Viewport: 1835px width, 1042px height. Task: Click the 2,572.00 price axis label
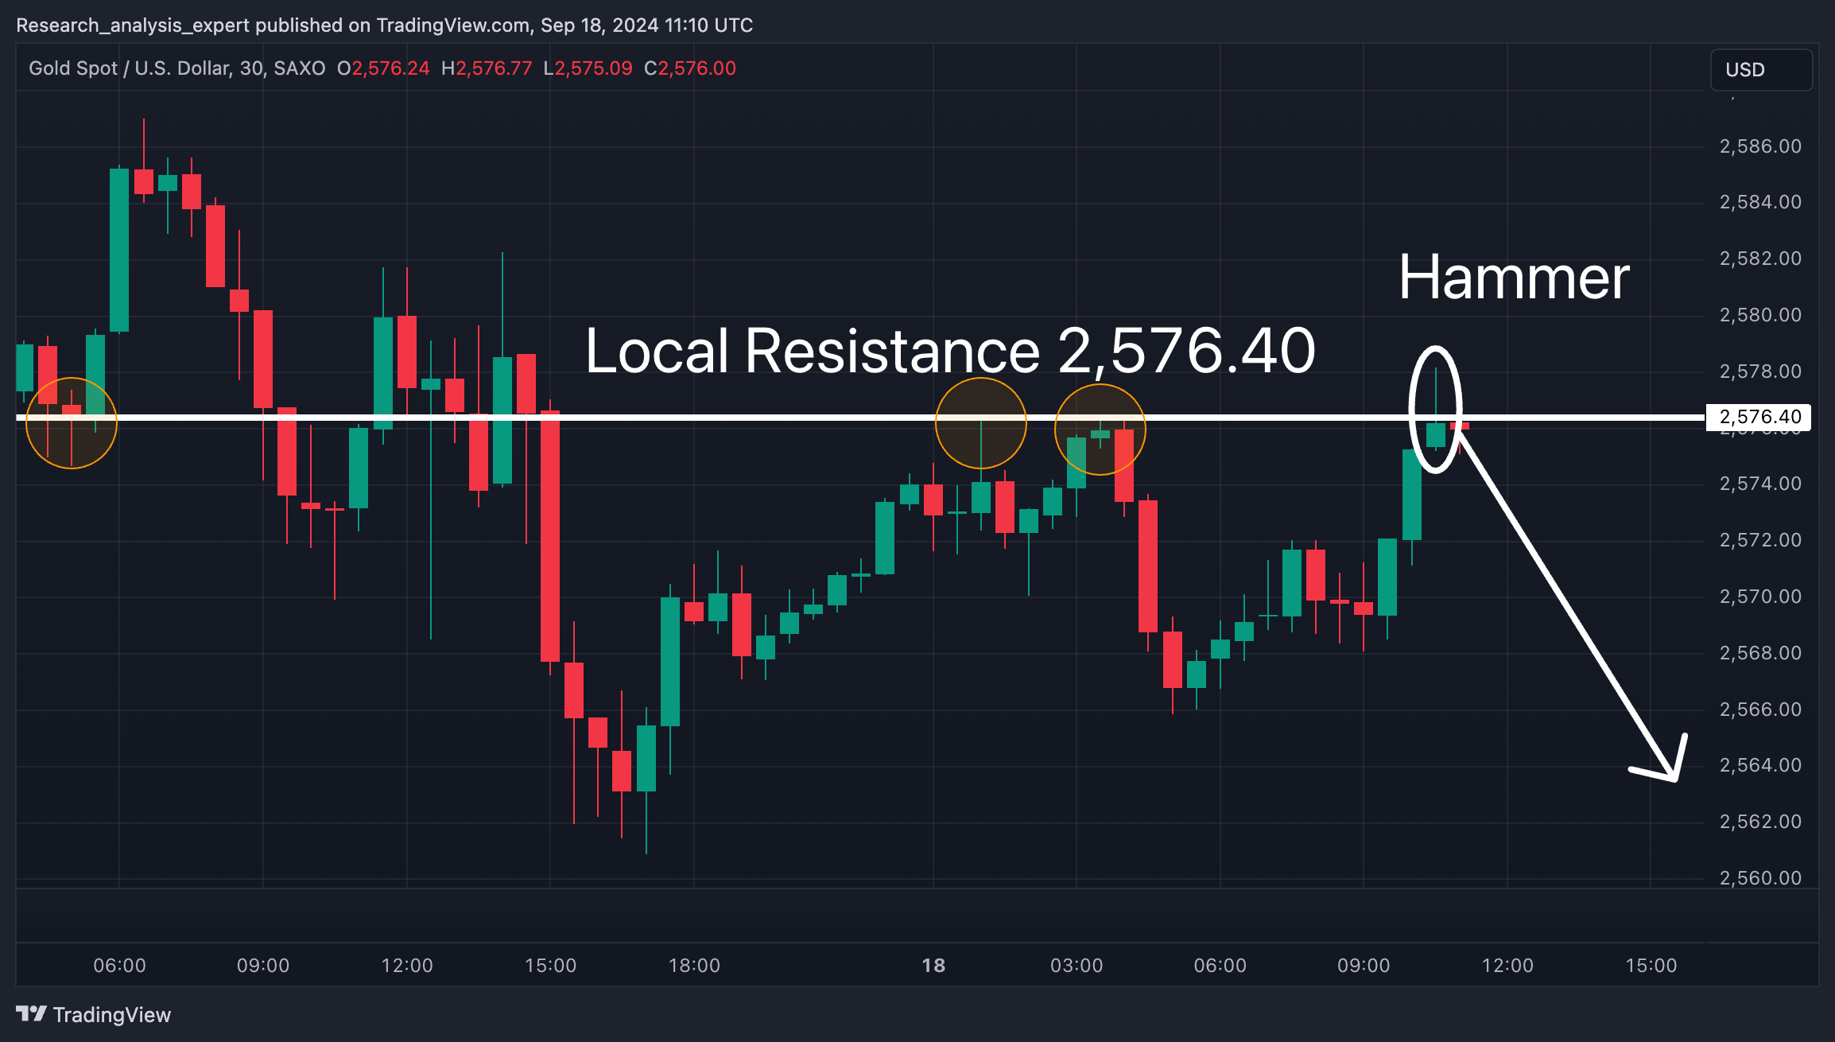1760,540
